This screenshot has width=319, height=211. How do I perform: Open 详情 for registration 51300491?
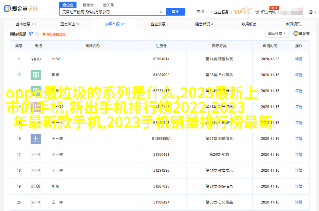(299, 154)
